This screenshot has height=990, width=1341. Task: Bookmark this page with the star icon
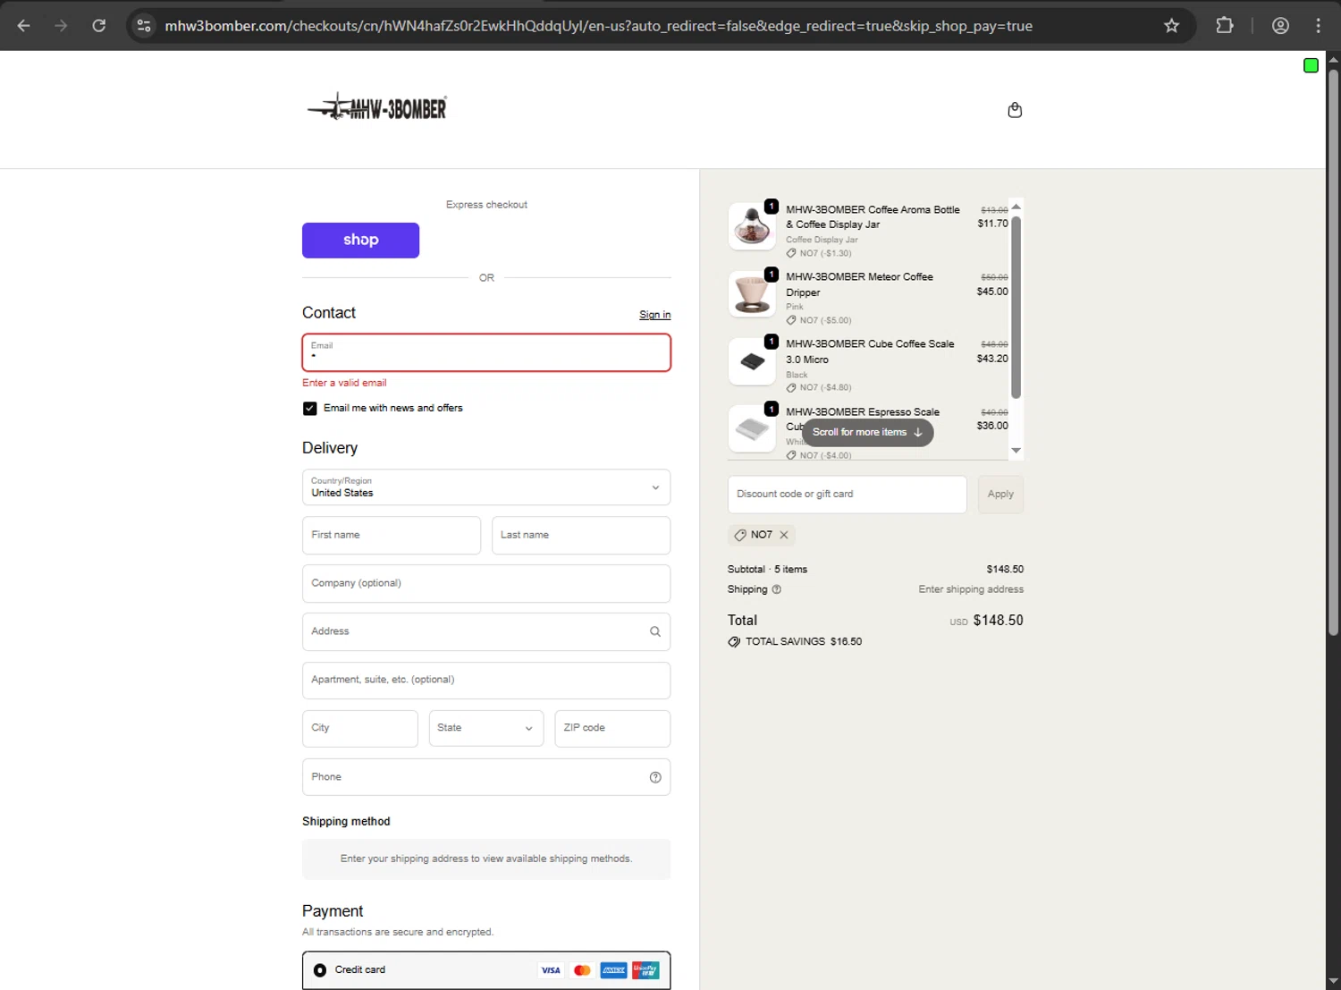click(x=1171, y=26)
